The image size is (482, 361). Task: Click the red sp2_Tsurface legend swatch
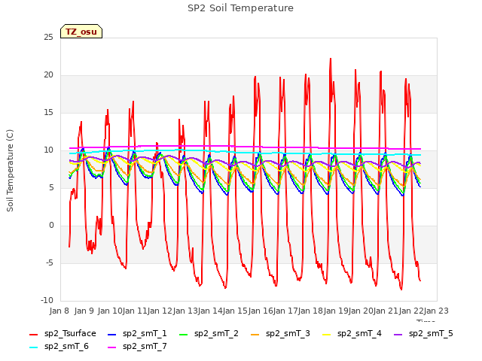pyautogui.click(x=33, y=334)
